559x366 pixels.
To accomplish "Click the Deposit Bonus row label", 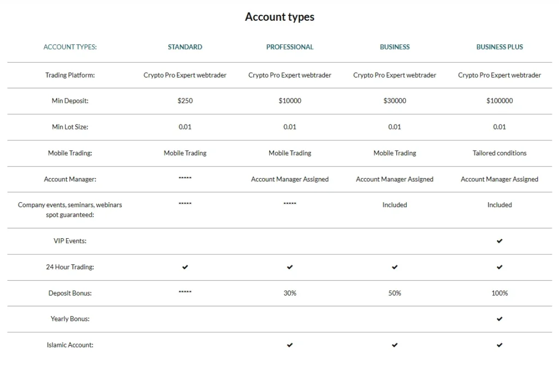I will click(x=70, y=293).
